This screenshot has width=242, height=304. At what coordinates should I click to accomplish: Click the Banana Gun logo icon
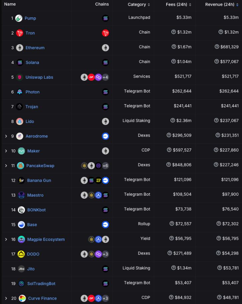coord(21,180)
